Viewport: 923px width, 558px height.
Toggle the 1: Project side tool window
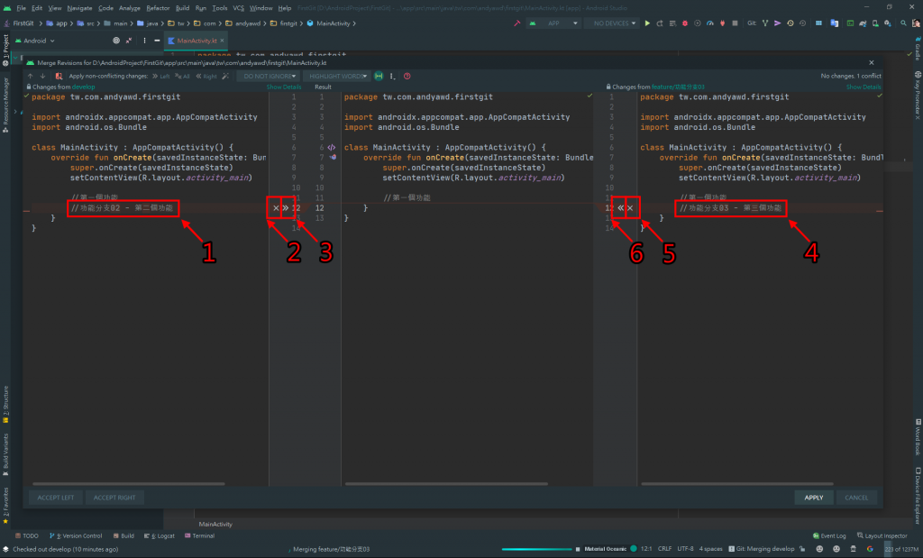(5, 50)
